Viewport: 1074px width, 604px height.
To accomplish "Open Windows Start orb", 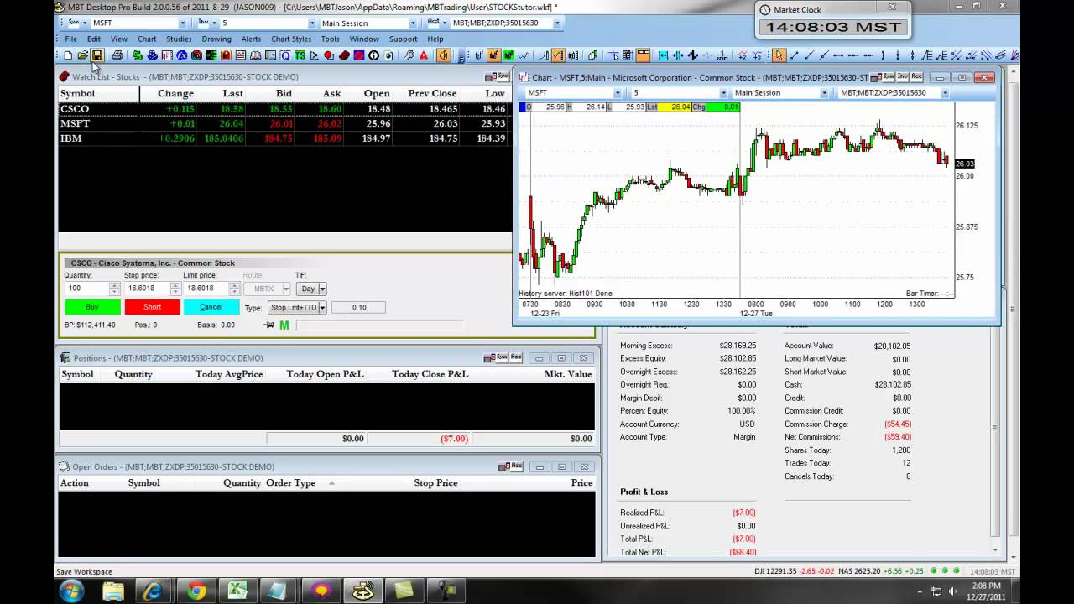I will [71, 591].
